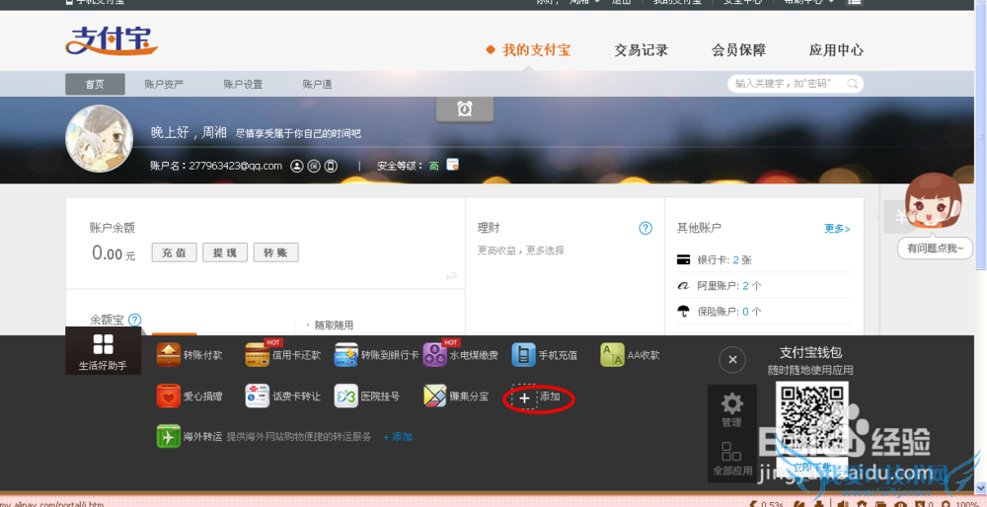Screen dimensions: 987x507
Task: Click the account name 277963423@qq.com
Action: (236, 166)
